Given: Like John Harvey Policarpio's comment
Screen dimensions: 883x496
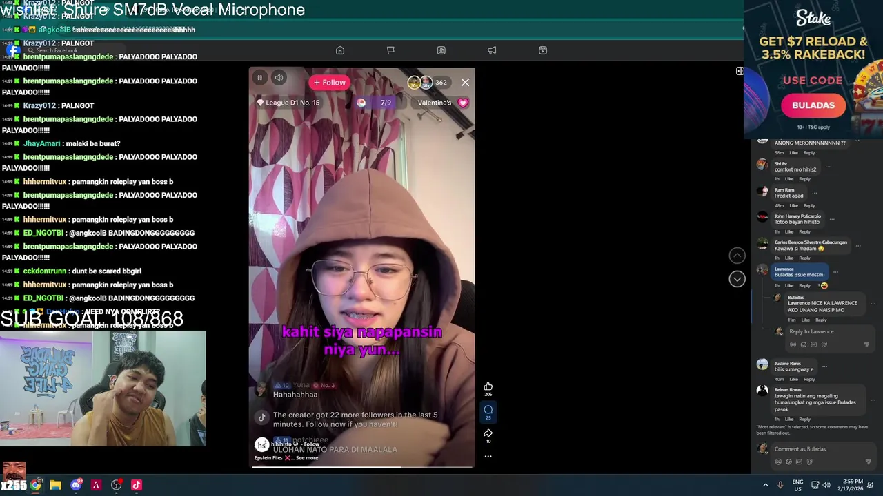Looking at the screenshot, I should 788,231.
